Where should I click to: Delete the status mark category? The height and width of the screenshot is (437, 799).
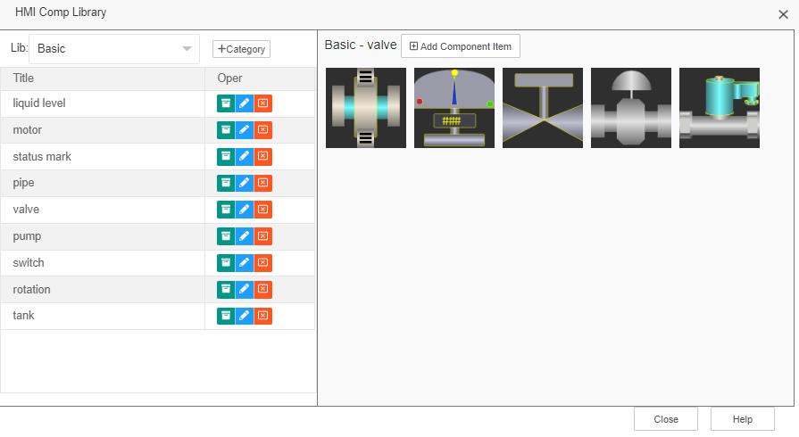[263, 156]
